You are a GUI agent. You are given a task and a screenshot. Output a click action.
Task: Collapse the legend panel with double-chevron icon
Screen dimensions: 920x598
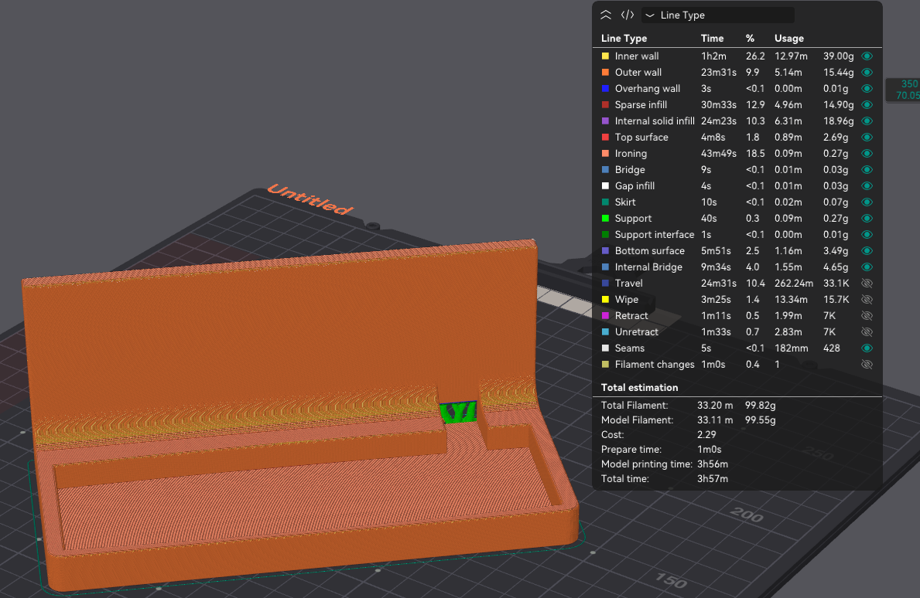(x=606, y=15)
